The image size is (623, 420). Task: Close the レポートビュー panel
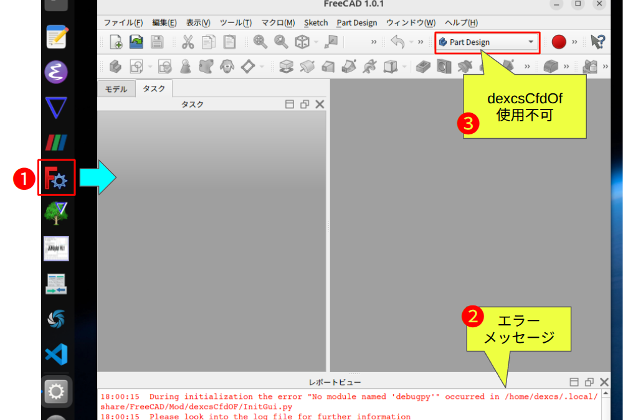pos(604,382)
